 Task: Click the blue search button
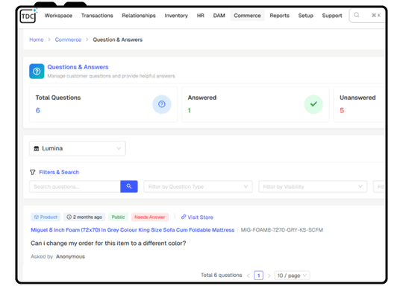point(129,186)
